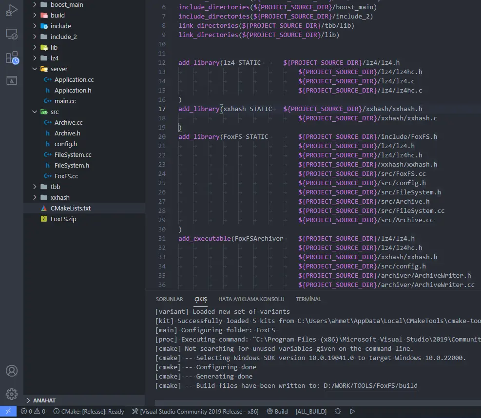481x418 pixels.
Task: Expand the lib folder
Action: point(35,47)
